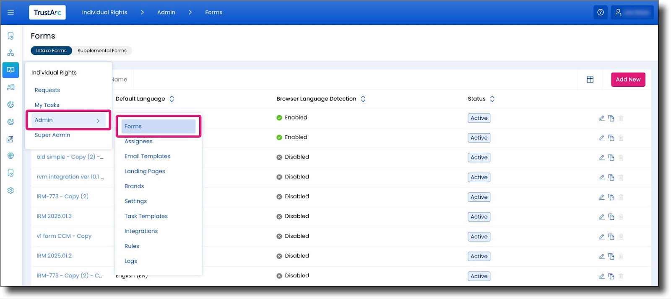
Task: Go to Individual Rights breadcrumb
Action: (104, 12)
